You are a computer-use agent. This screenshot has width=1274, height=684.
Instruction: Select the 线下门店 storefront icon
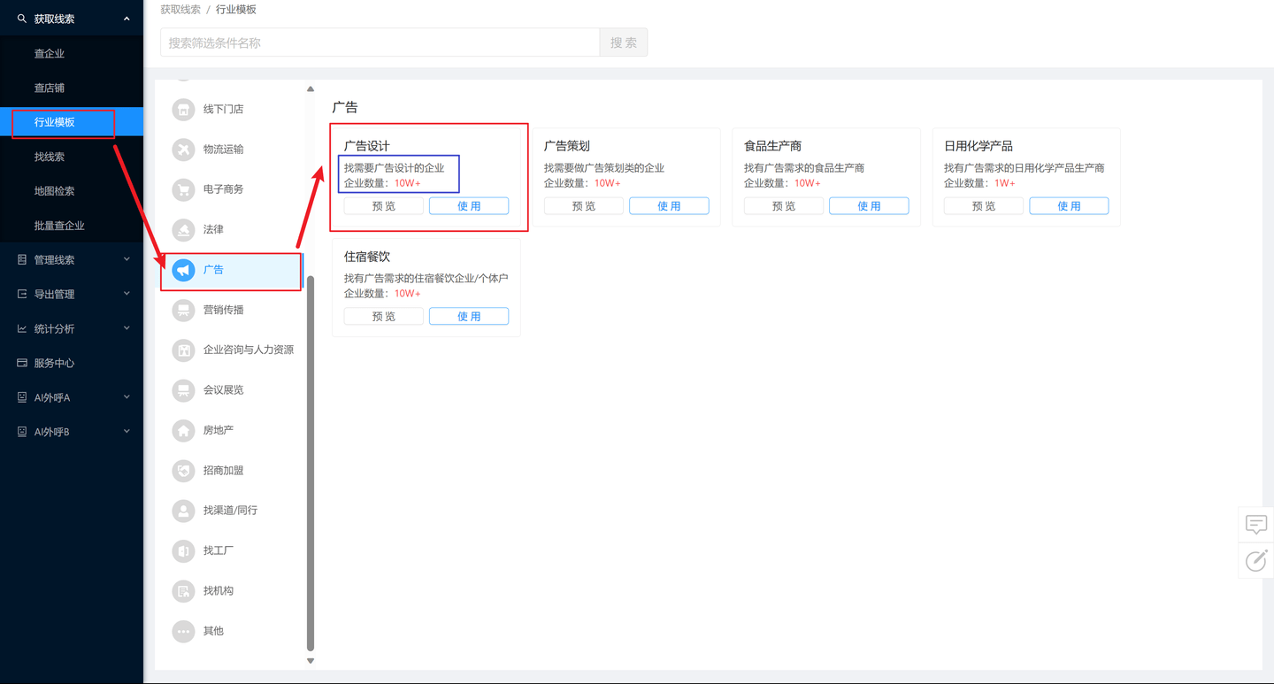click(x=183, y=110)
